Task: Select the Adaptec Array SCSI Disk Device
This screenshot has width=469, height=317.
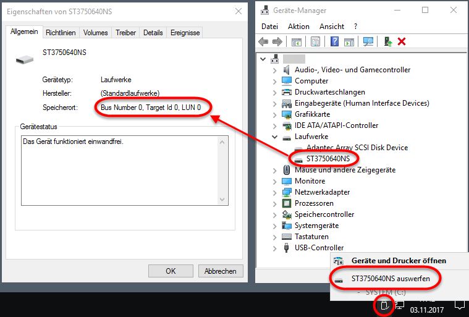Action: [357, 148]
